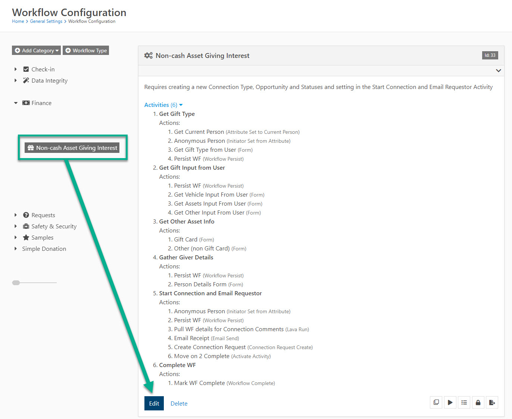Click 'Get Current Person' action
The width and height of the screenshot is (512, 419).
199,132
